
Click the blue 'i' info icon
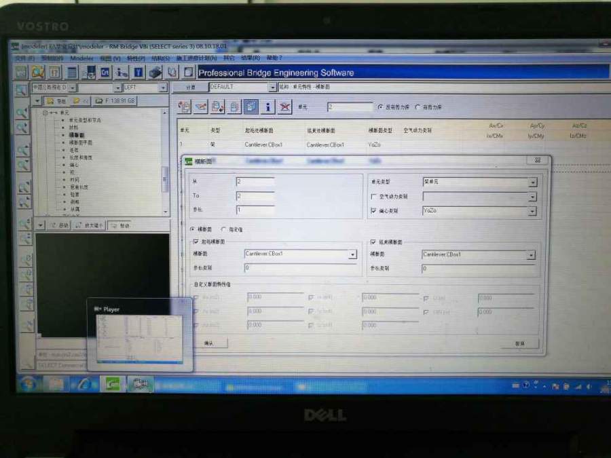[x=267, y=107]
